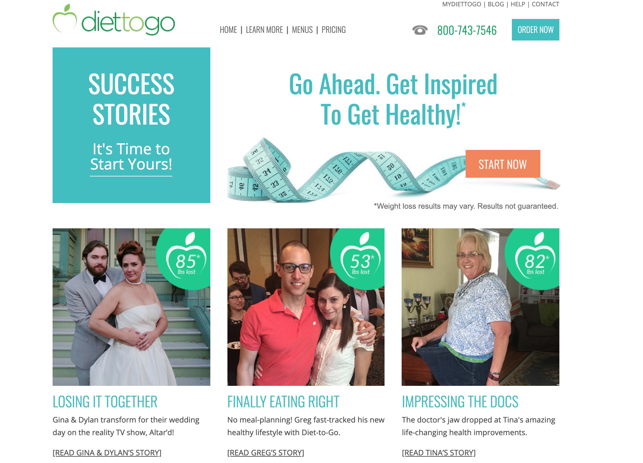643x463 pixels.
Task: Open the CONTACT link
Action: click(545, 4)
